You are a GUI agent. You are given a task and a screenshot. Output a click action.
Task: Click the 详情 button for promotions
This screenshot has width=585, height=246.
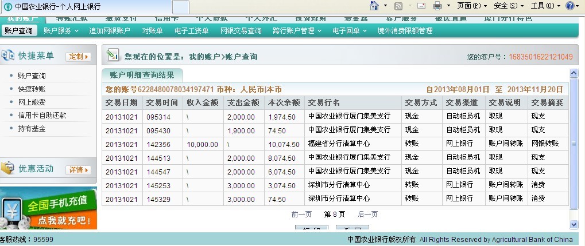79,170
